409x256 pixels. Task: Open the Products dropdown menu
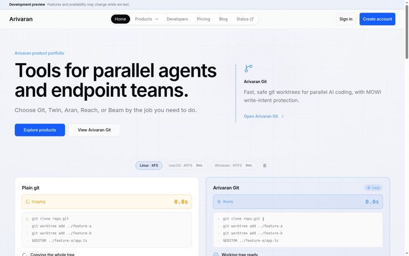[x=147, y=19]
